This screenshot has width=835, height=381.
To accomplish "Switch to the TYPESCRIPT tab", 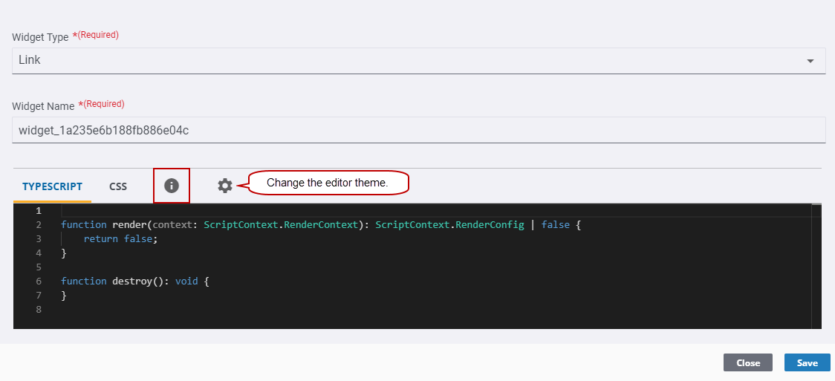I will click(x=52, y=187).
